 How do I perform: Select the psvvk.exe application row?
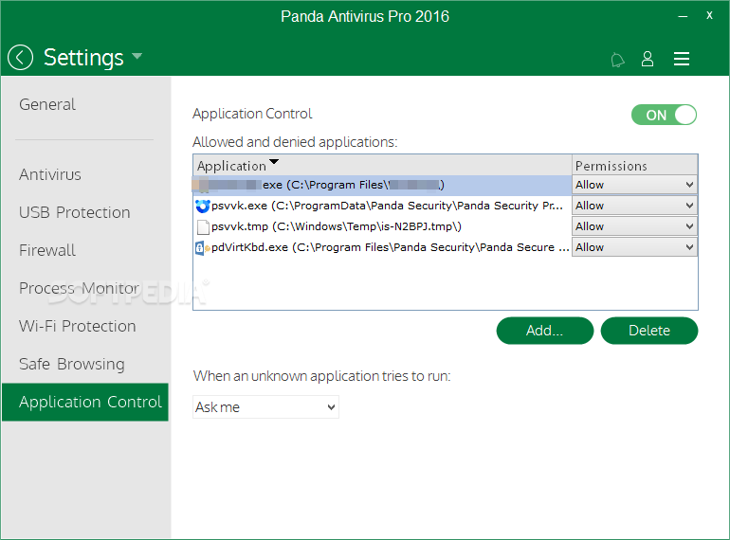coord(382,206)
